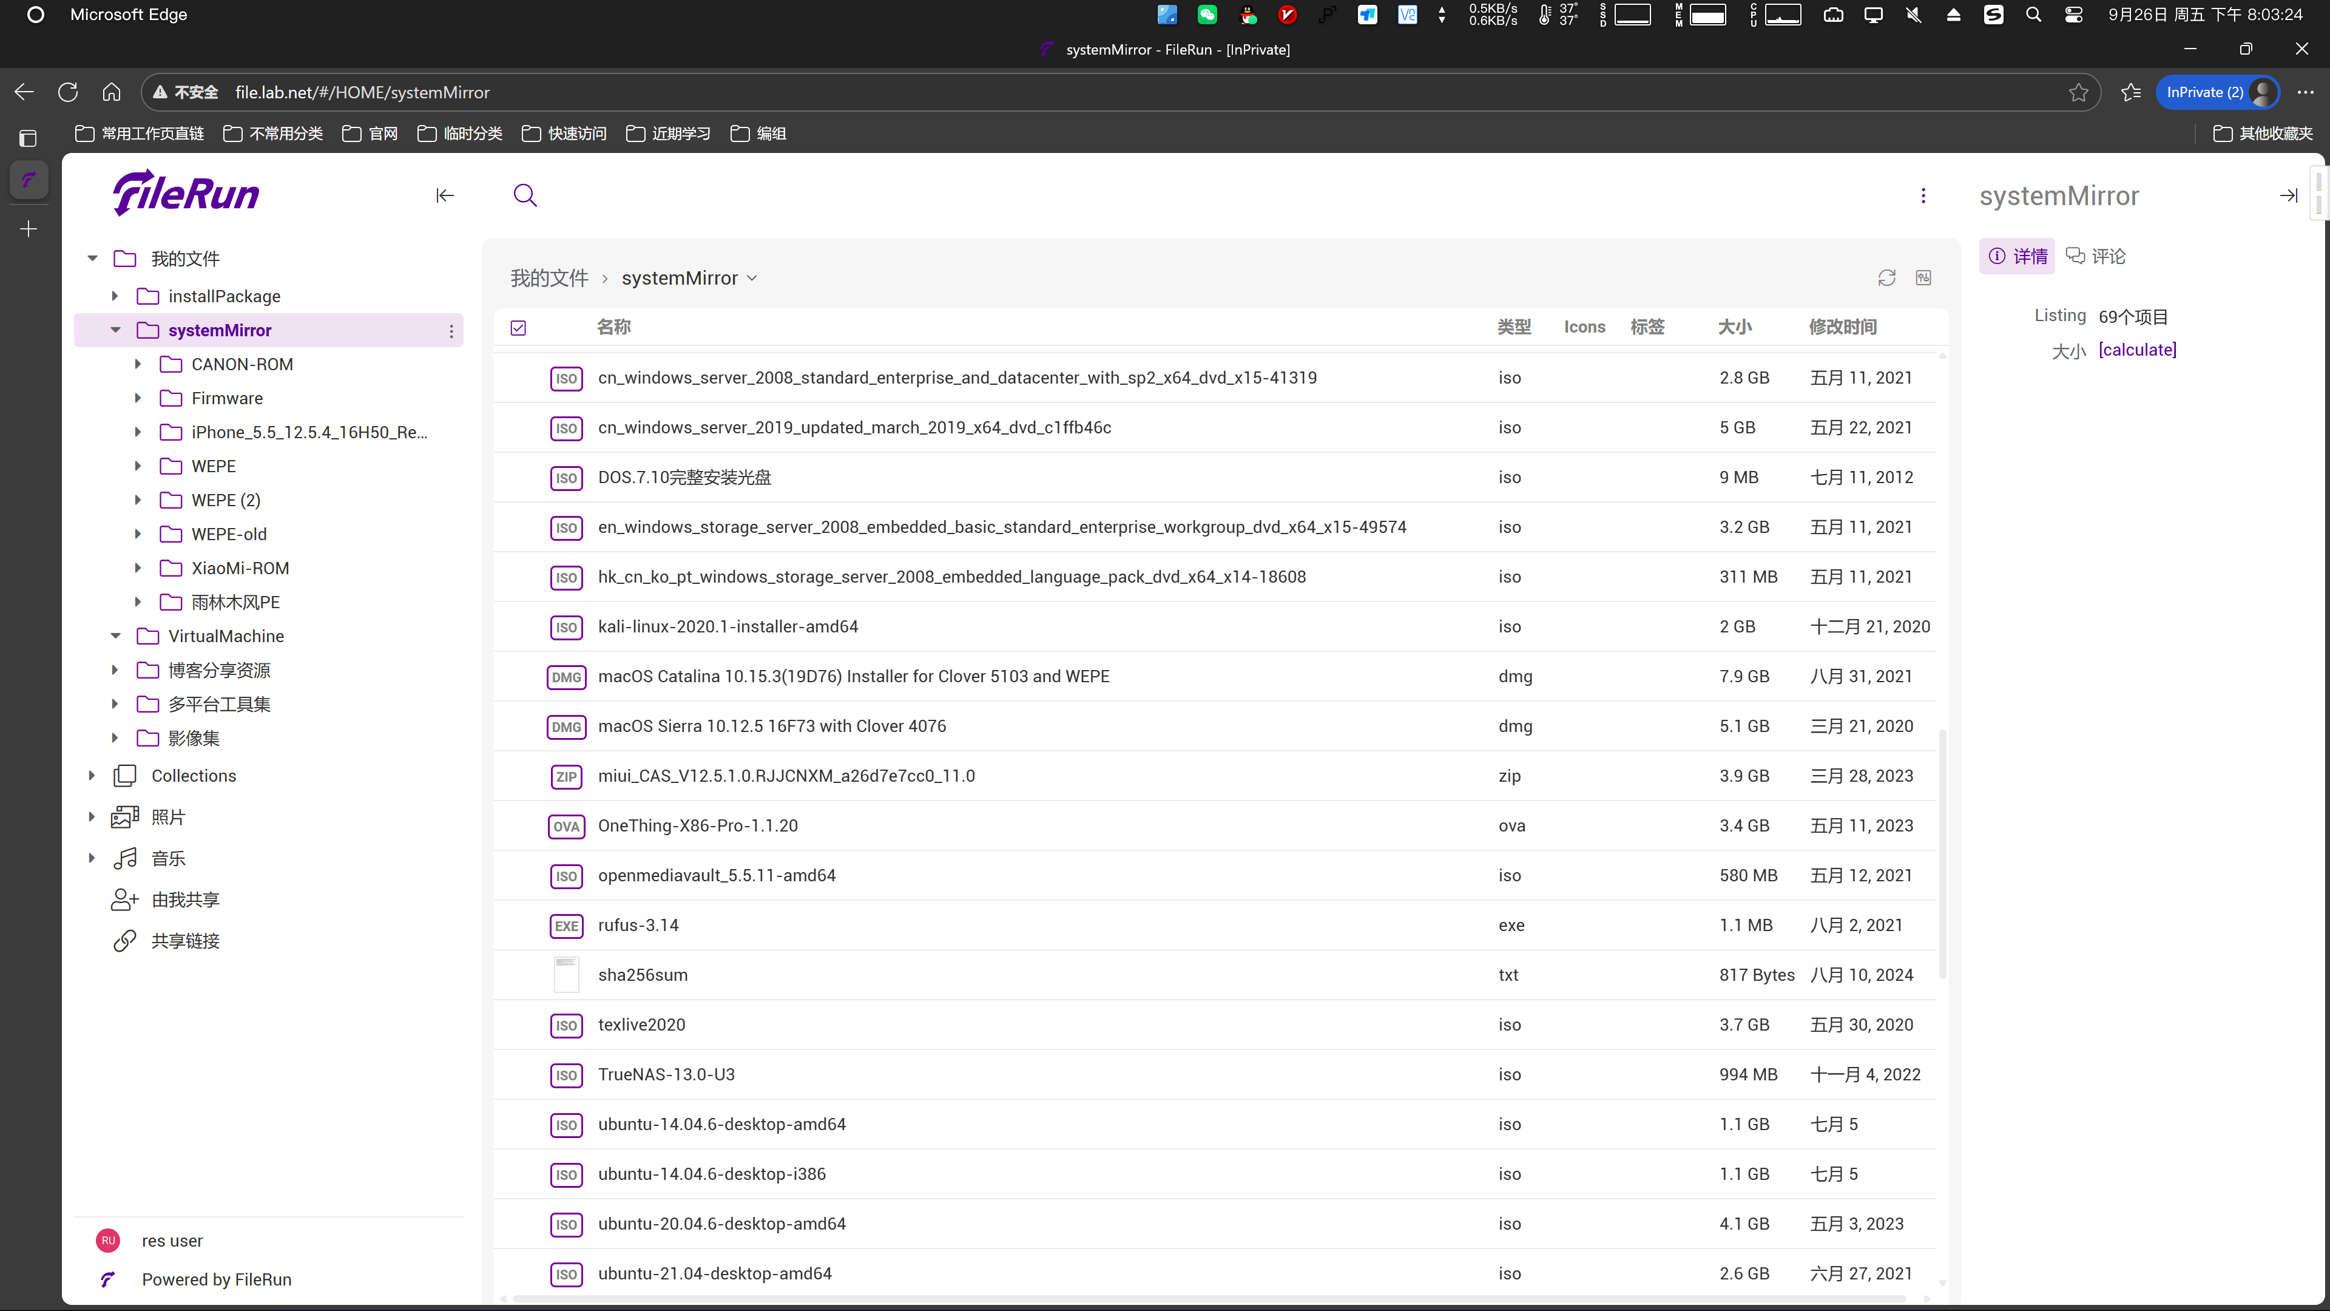Go to 我的文件 in the breadcrumb
Viewport: 2330px width, 1311px height.
549,279
